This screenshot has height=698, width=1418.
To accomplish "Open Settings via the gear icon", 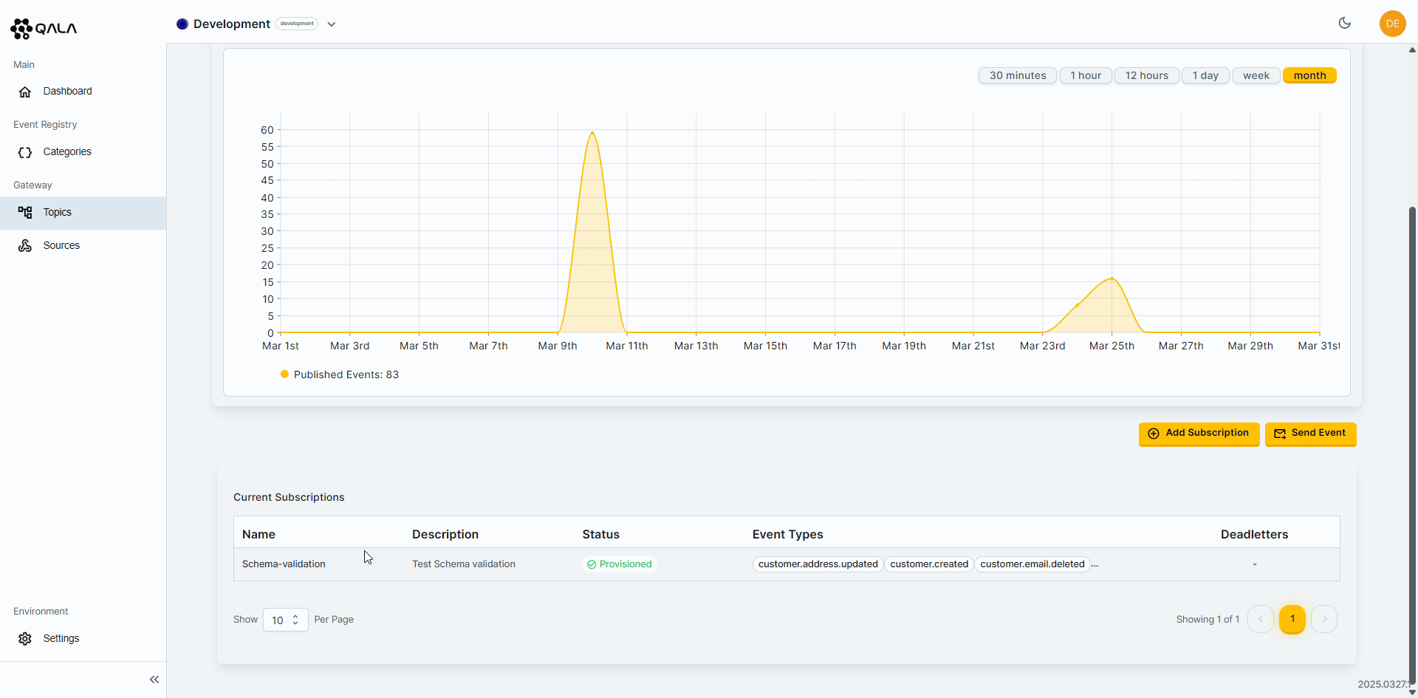I will tap(25, 639).
